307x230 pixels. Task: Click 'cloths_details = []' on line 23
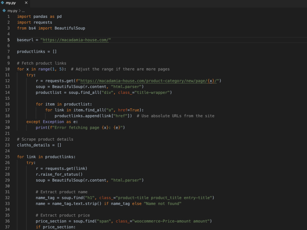tap(39, 145)
